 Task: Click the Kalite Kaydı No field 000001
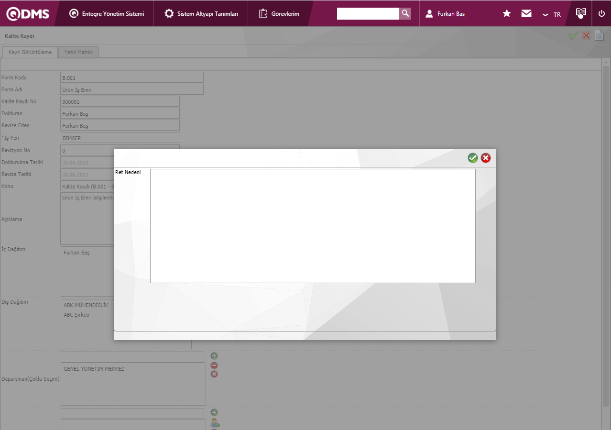[120, 101]
